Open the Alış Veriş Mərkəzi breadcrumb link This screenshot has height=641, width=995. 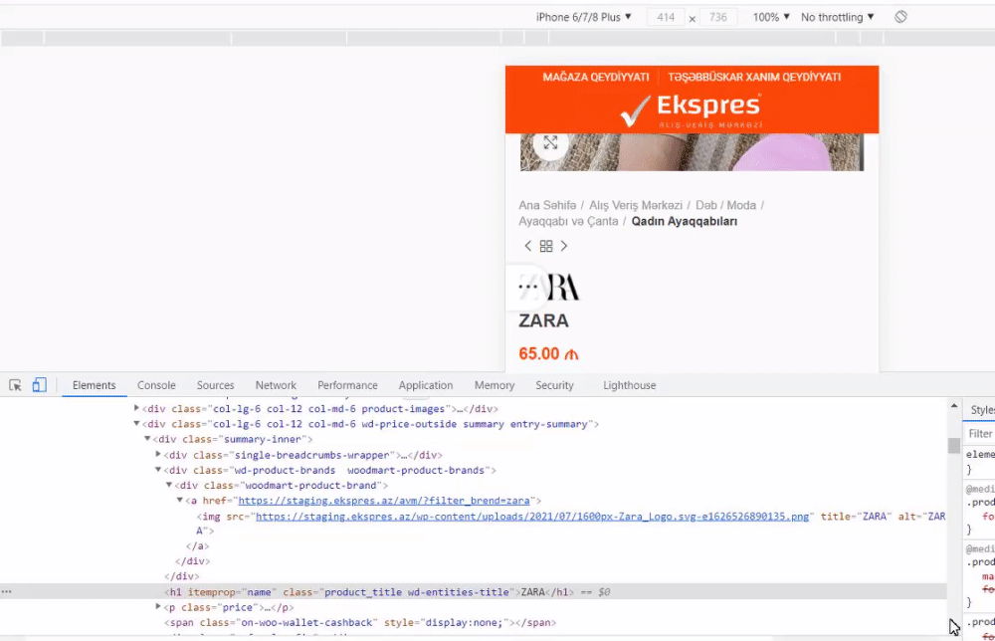point(636,206)
